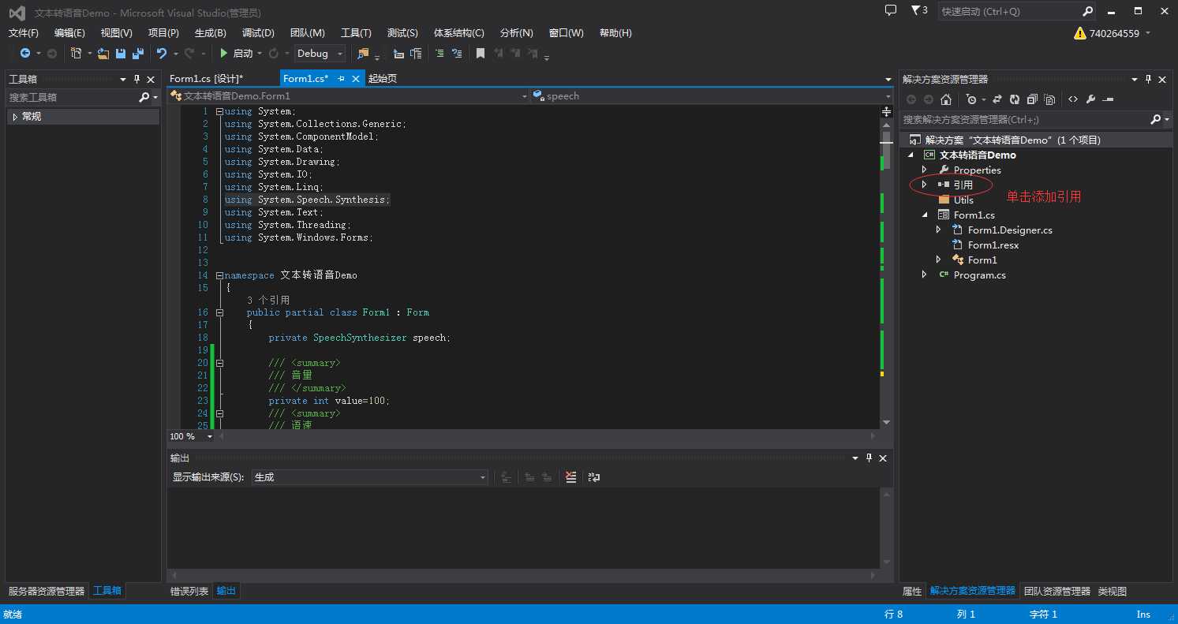Viewport: 1178px width, 624px height.
Task: Open the 调试(D) menu
Action: 258,33
